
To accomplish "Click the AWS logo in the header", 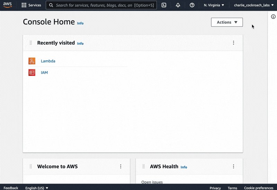I will pos(8,5).
